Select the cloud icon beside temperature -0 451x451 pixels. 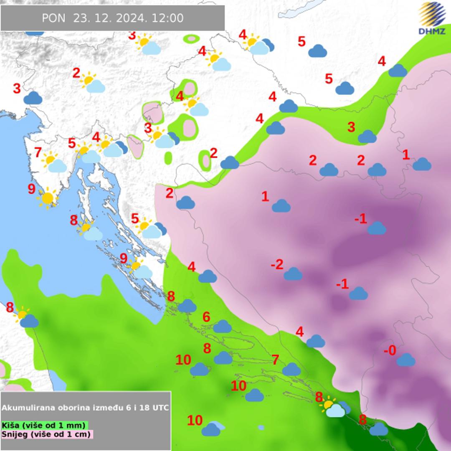[405, 360]
